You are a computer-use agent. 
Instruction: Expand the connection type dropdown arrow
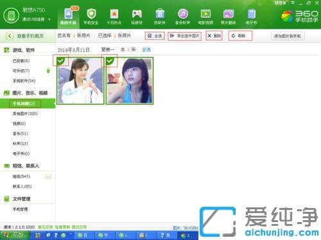pos(49,19)
